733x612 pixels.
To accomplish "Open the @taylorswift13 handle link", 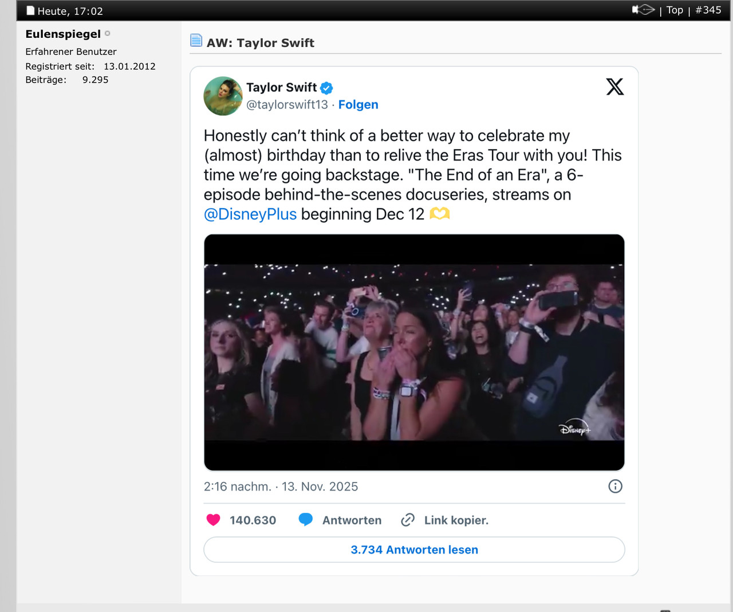I will point(287,104).
